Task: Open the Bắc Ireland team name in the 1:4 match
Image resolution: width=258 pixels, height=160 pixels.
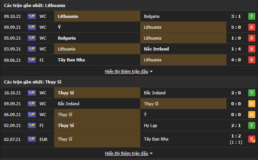Action: point(156,49)
